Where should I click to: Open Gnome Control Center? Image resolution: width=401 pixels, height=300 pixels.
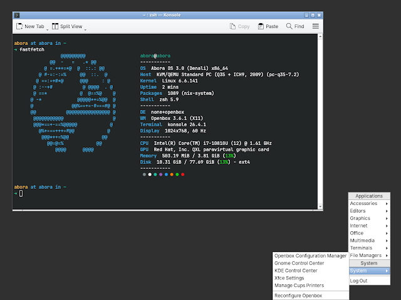point(311,263)
